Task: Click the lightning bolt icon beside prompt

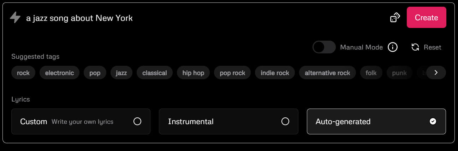Action: [15, 18]
